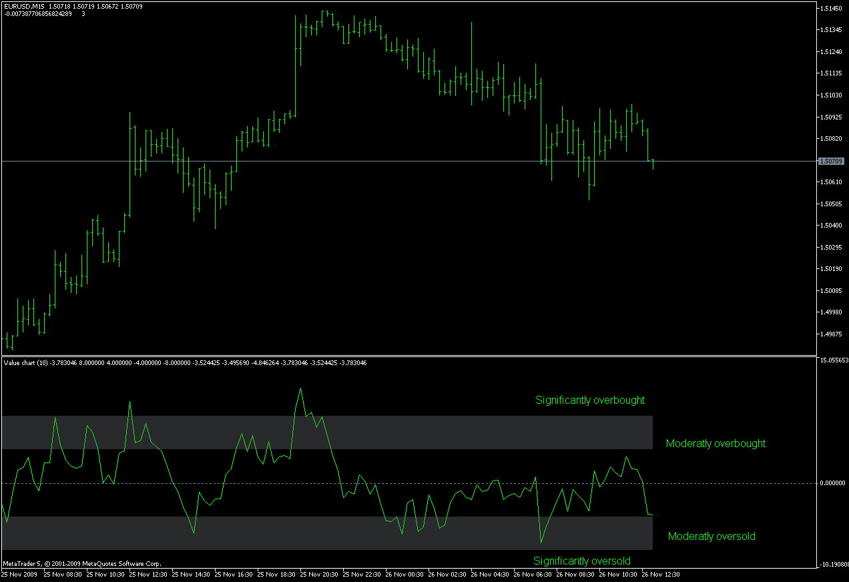Click the '25 Nov 08:30' time label

pos(63,574)
